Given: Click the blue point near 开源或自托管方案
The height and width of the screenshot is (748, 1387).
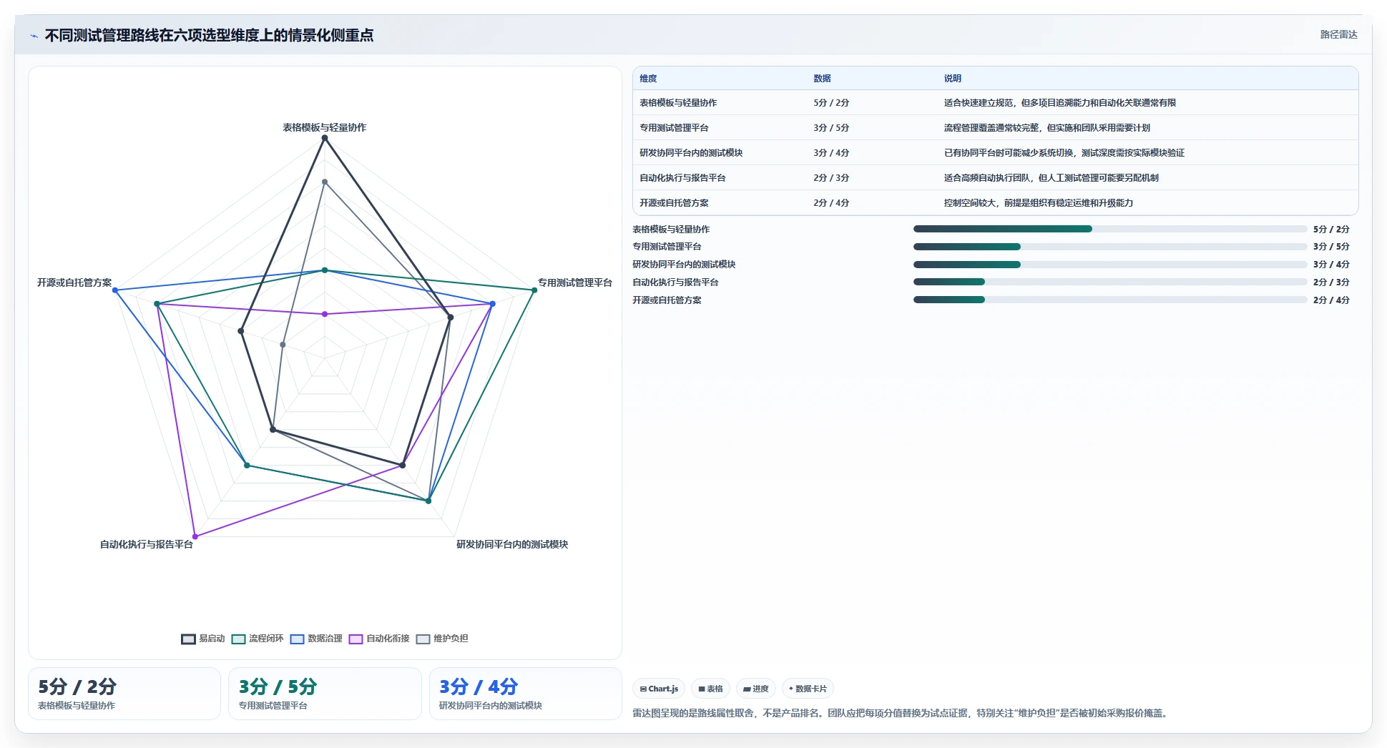Looking at the screenshot, I should coord(115,290).
